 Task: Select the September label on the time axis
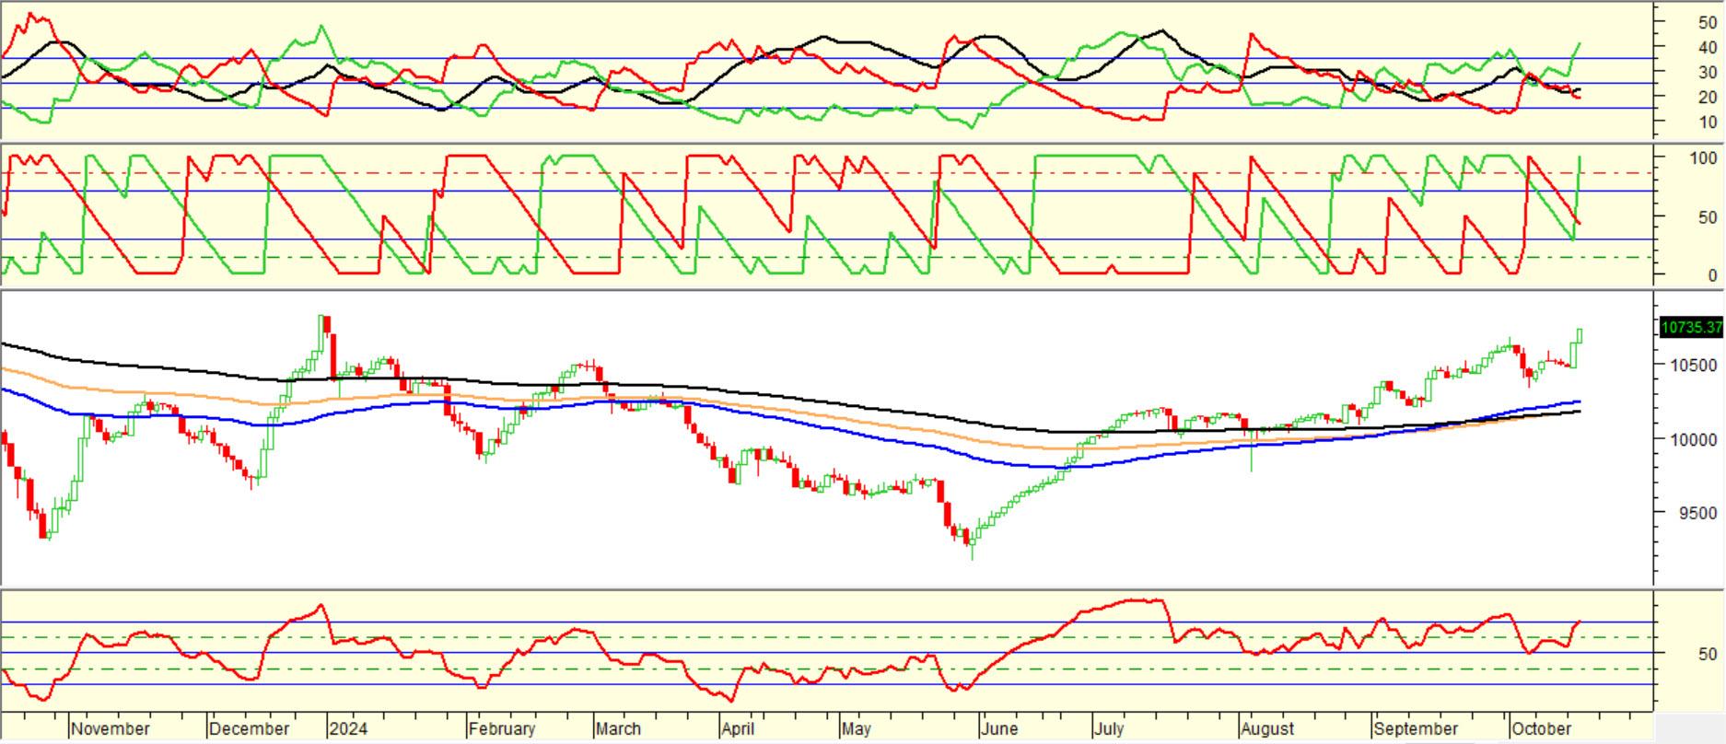click(1416, 728)
